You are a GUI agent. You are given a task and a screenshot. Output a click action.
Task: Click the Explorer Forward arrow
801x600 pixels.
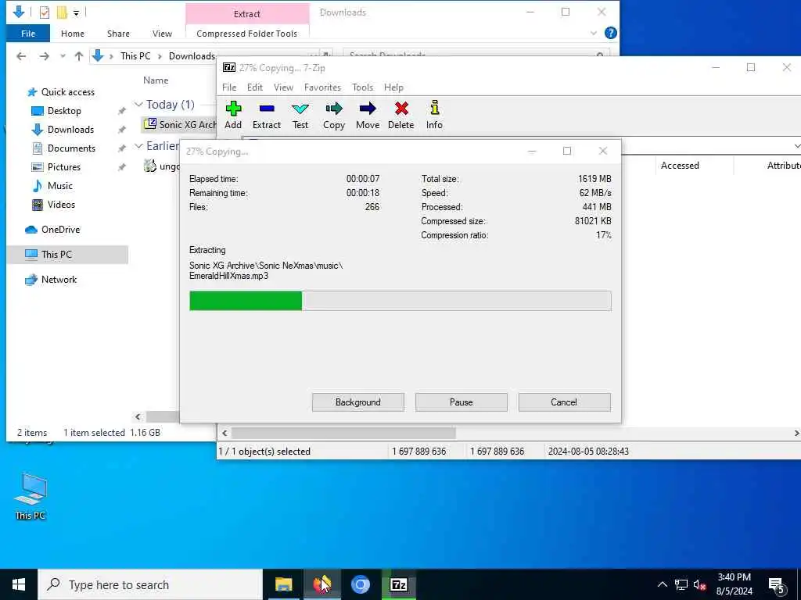pos(45,56)
